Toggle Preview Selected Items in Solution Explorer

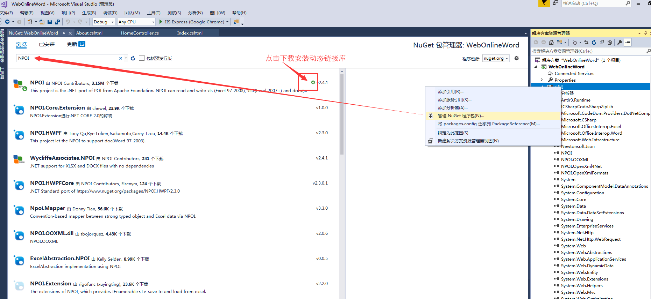[x=628, y=42]
